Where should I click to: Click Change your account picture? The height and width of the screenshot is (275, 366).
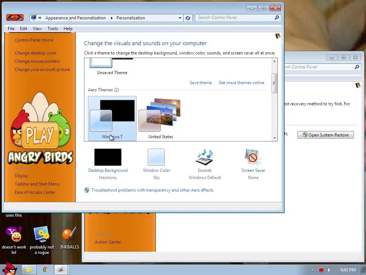click(x=42, y=69)
